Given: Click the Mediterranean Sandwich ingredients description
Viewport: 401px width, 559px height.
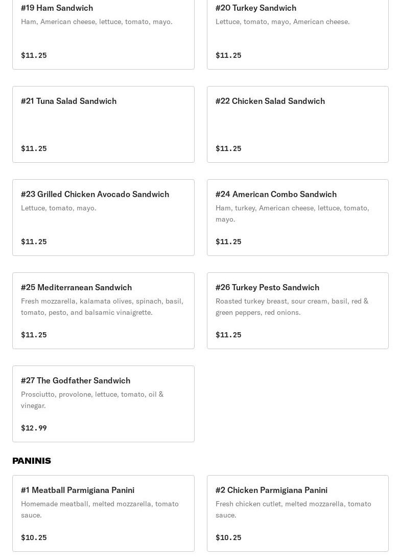Looking at the screenshot, I should tap(102, 307).
